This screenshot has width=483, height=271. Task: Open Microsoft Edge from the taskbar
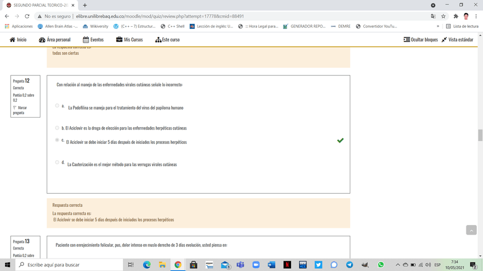[147, 265]
